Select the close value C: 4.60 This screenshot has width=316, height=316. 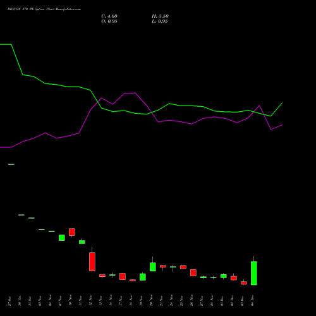[109, 16]
